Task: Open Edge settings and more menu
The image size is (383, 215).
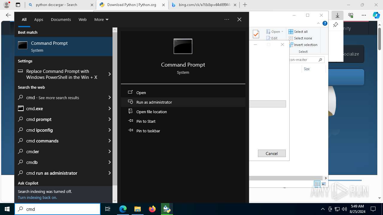Action: tap(364, 15)
